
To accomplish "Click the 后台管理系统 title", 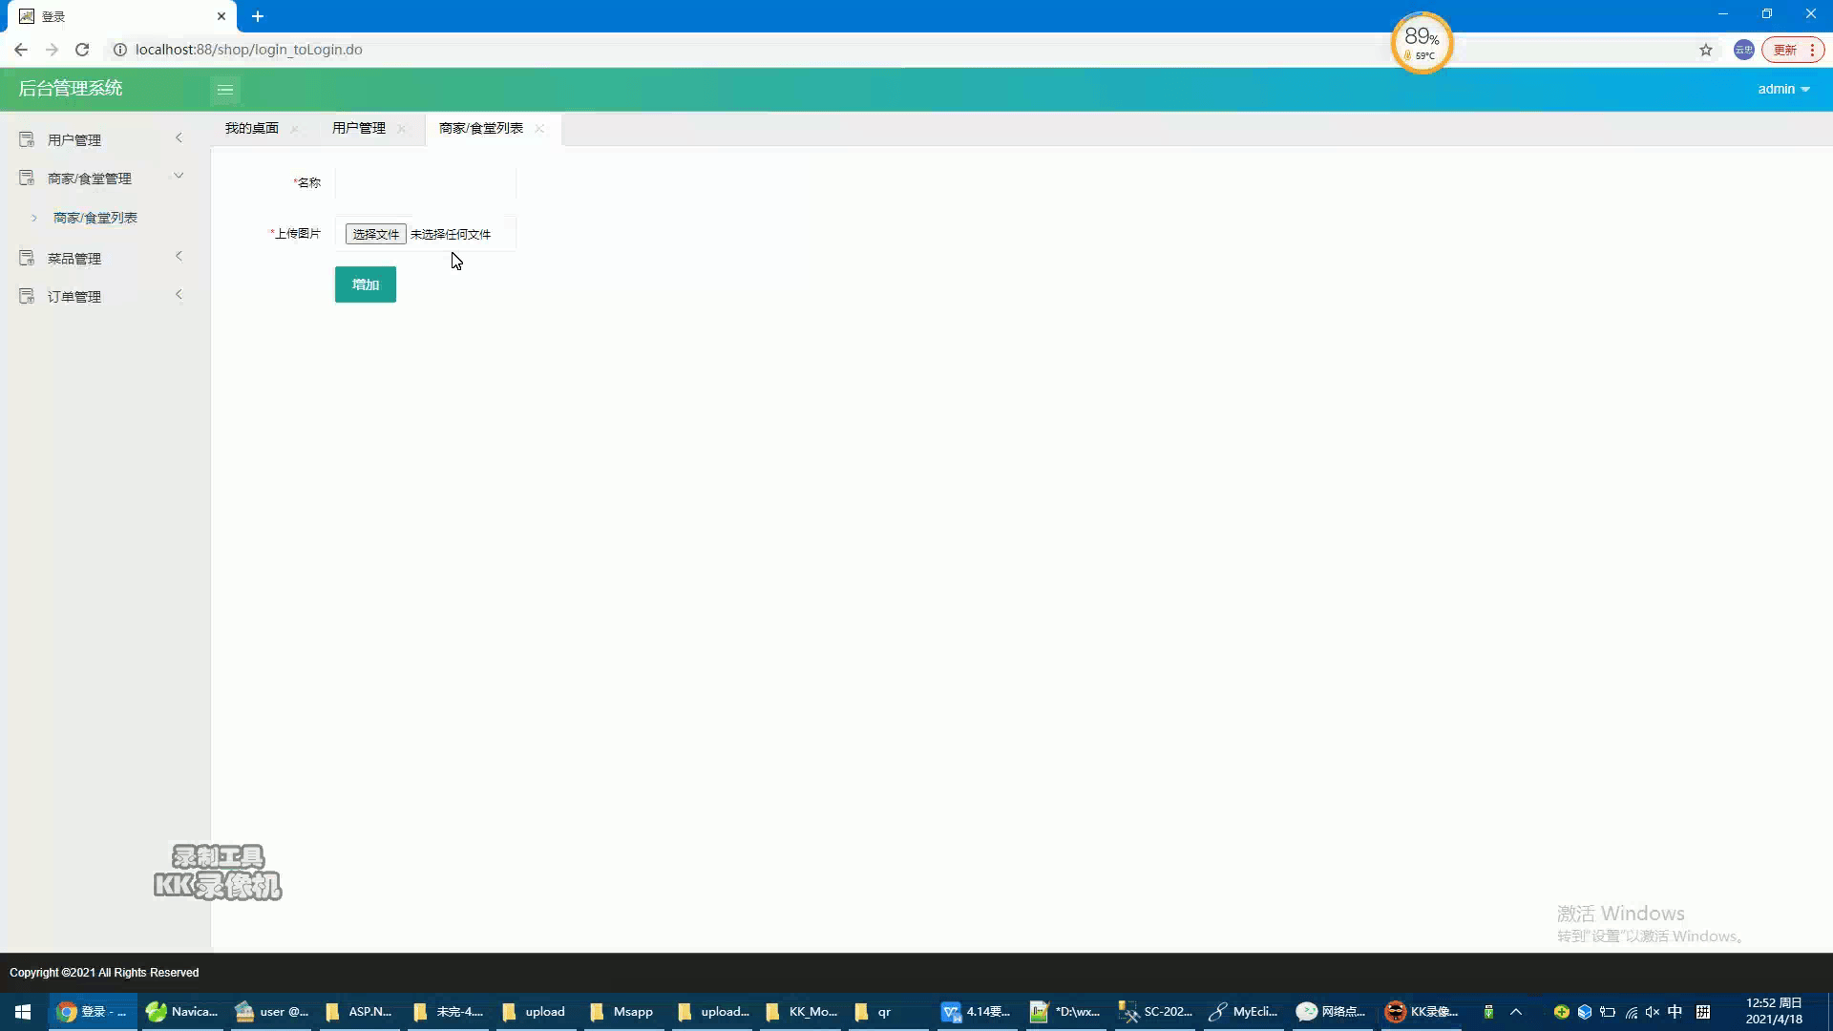I will click(x=71, y=89).
